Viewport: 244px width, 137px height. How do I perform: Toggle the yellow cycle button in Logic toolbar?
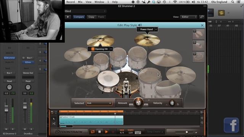pyautogui.click(x=221, y=13)
